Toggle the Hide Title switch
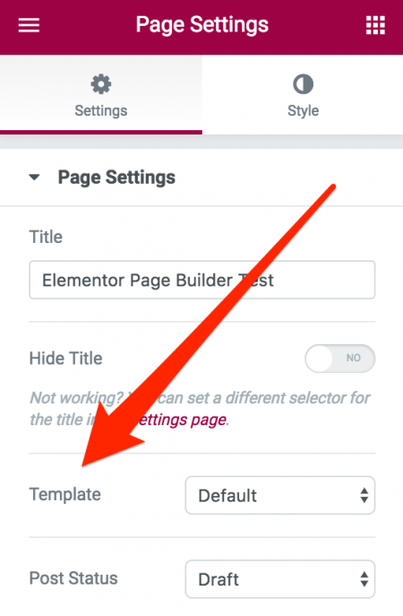The width and height of the screenshot is (403, 616). click(339, 359)
